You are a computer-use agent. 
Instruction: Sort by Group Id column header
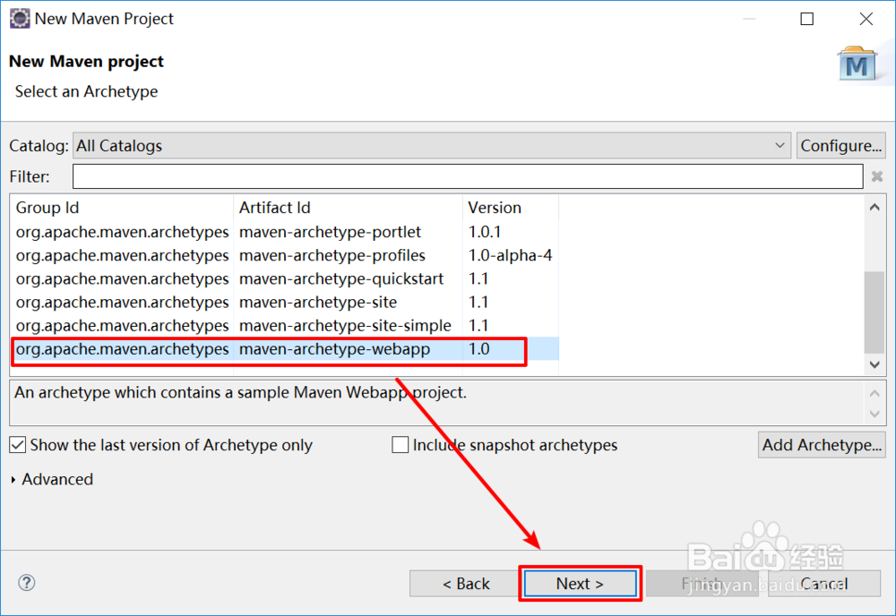[122, 208]
